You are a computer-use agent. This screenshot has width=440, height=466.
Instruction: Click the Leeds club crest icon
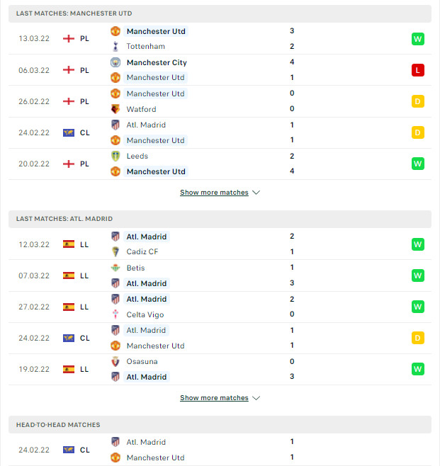click(115, 156)
